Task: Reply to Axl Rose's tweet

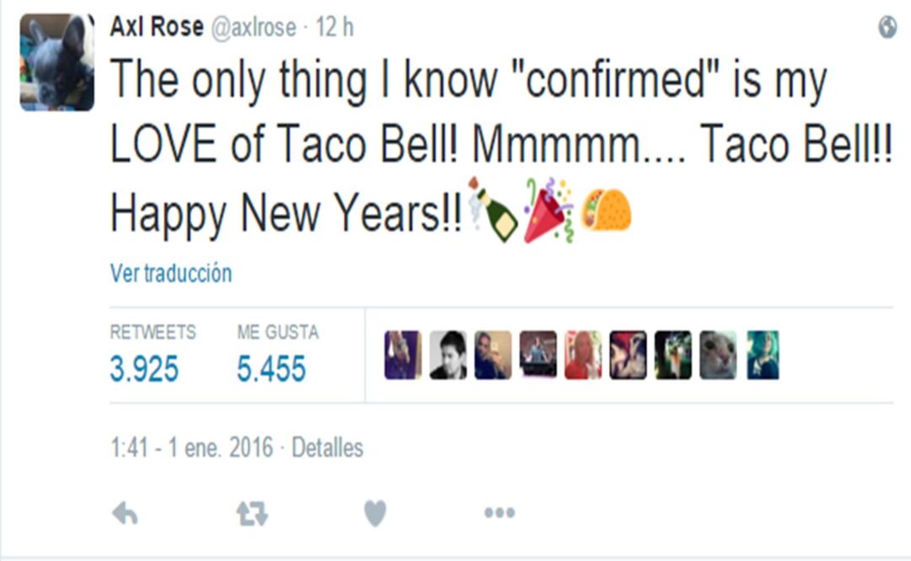Action: 125,513
